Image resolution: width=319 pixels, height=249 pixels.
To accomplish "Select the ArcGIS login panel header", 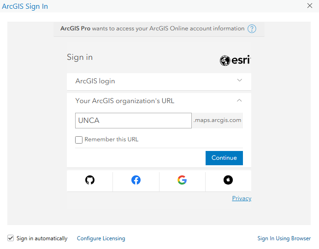I will (x=95, y=81).
